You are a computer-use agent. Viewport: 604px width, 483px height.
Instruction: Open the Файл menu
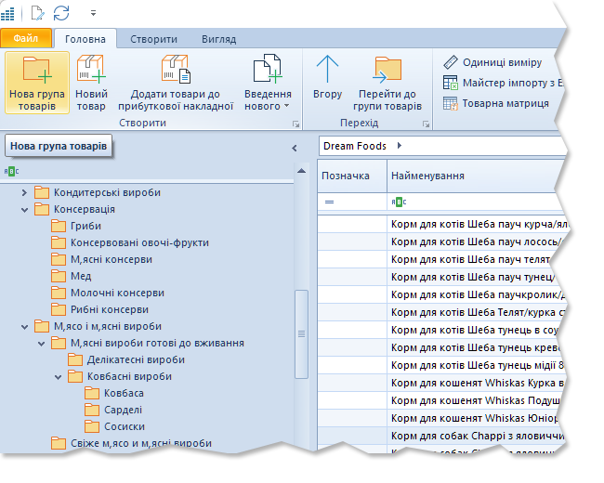25,39
